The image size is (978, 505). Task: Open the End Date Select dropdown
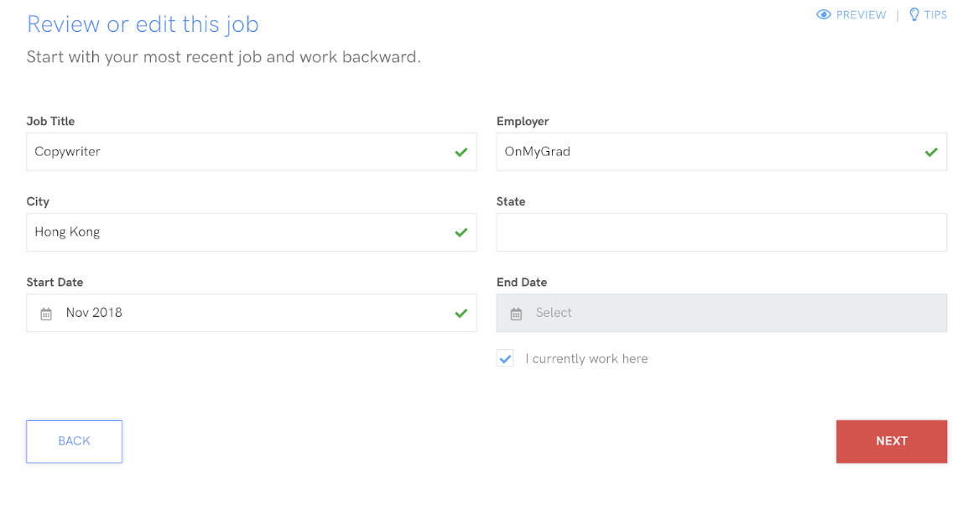coord(721,313)
